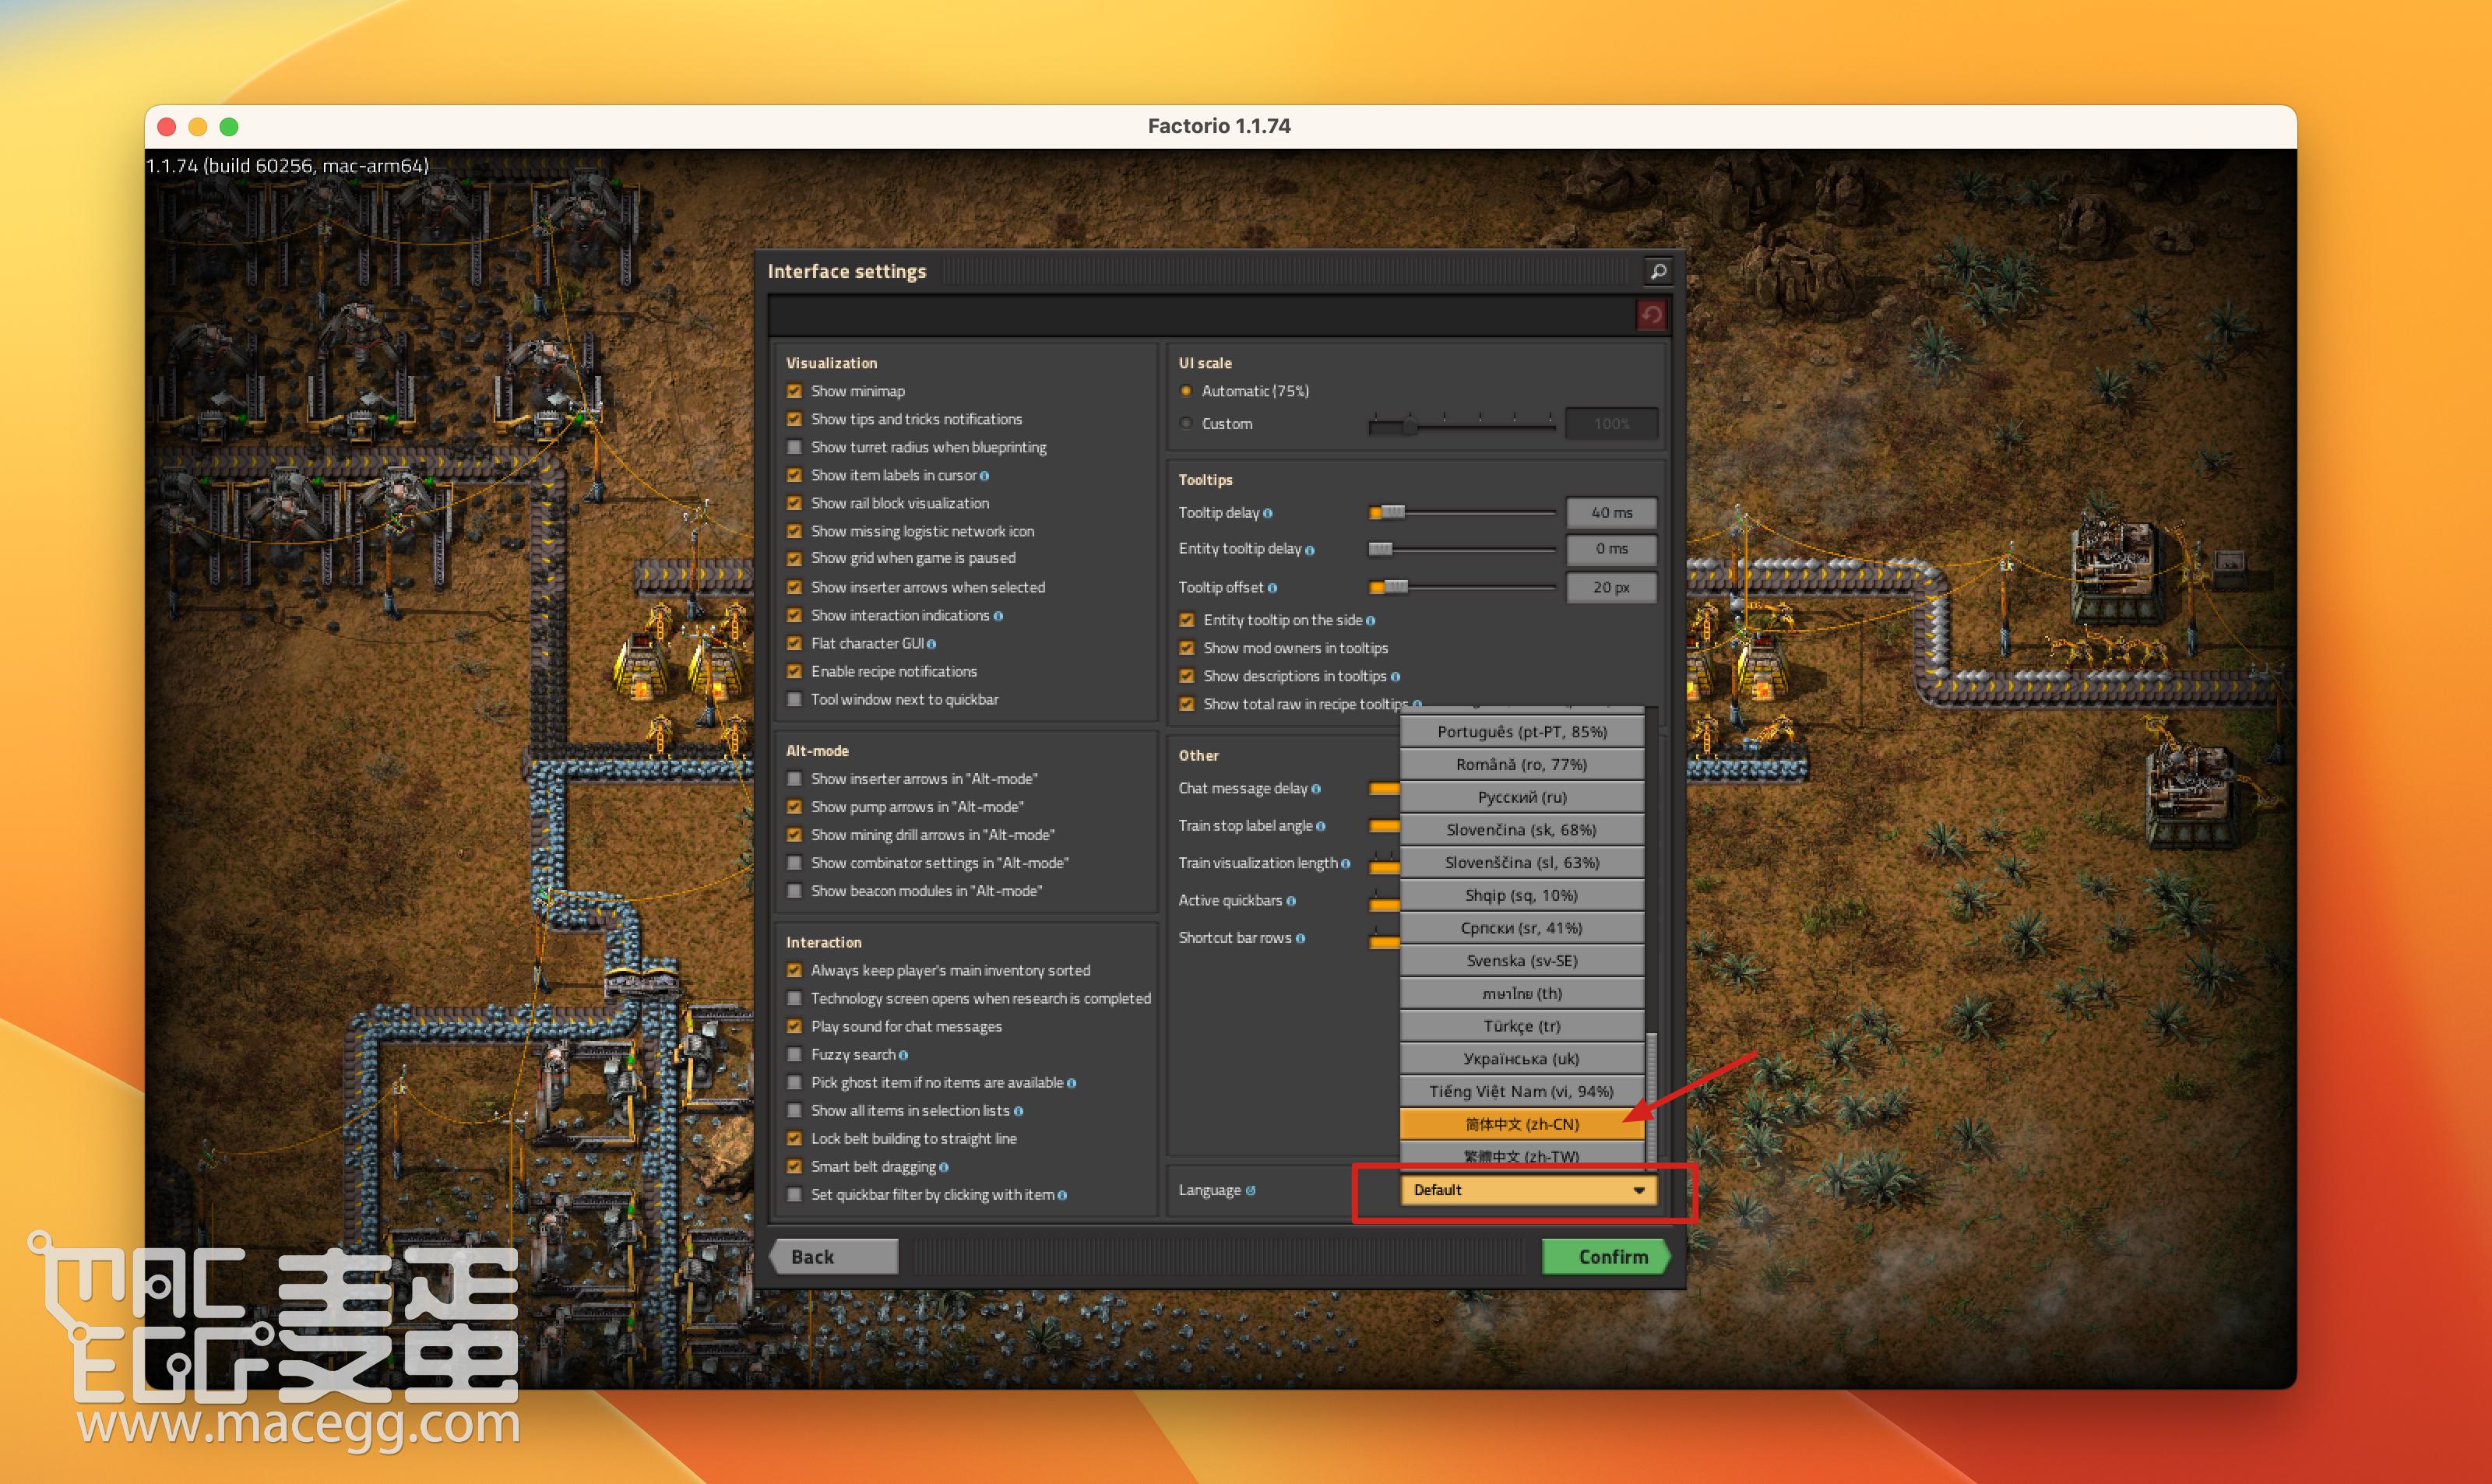This screenshot has height=1484, width=2492.
Task: Enable Show inserter arrows in Alt-mode
Action: click(x=794, y=779)
